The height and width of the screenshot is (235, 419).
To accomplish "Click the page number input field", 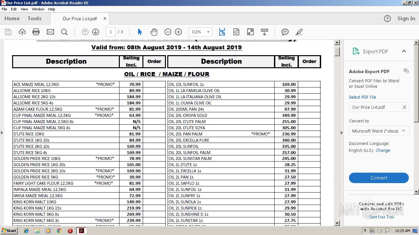I will [111, 32].
